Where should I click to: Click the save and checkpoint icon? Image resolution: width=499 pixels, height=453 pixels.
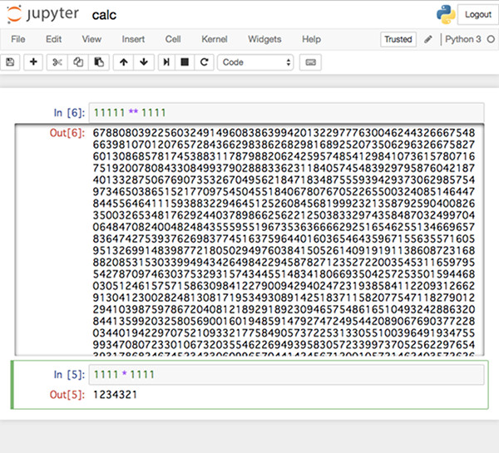tap(10, 62)
